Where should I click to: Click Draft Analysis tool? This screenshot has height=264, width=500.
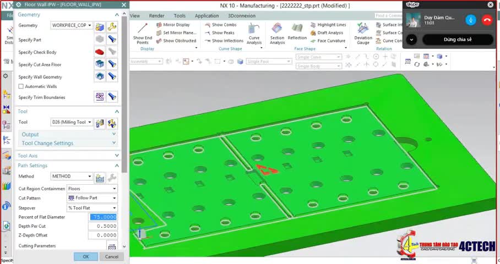(x=327, y=32)
